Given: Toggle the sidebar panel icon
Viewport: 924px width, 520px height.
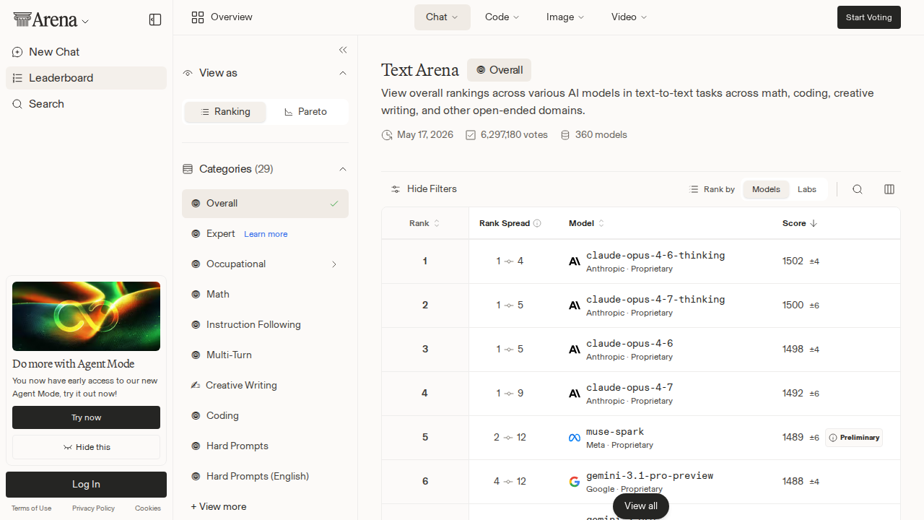Looking at the screenshot, I should (x=155, y=19).
